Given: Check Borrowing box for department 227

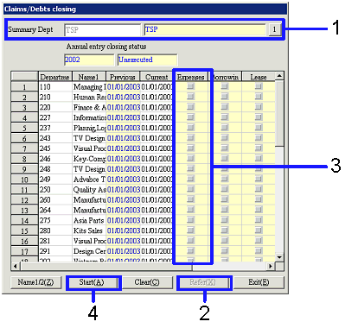Looking at the screenshot, I should [x=225, y=117].
